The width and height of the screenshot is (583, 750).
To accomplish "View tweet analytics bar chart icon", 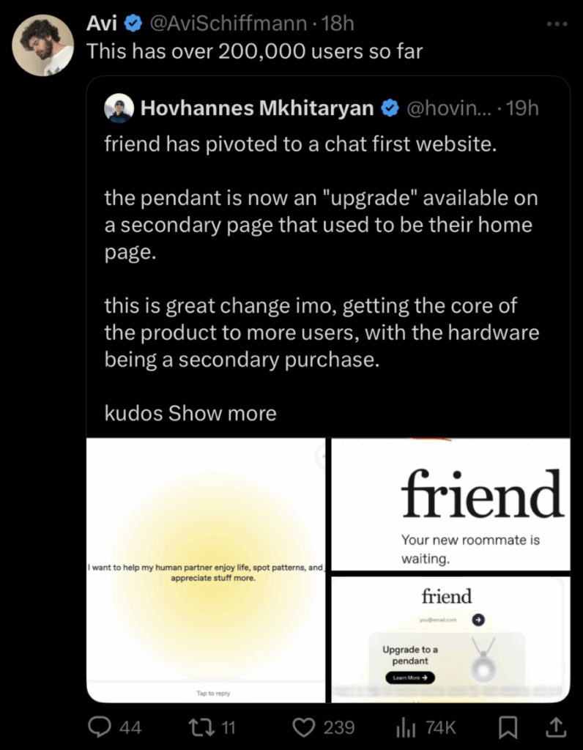I will coord(404,727).
